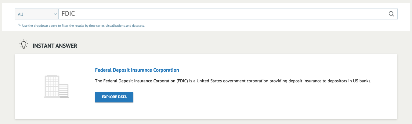Screen dimensions: 412x124
Task: Click the magnifying glass search icon
Action: (391, 14)
